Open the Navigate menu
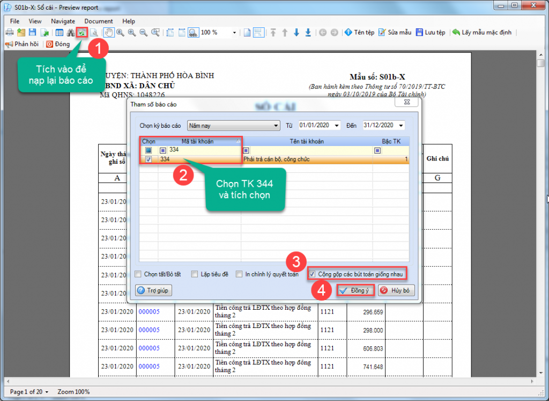Viewport: 549px width, 401px height. click(x=63, y=21)
